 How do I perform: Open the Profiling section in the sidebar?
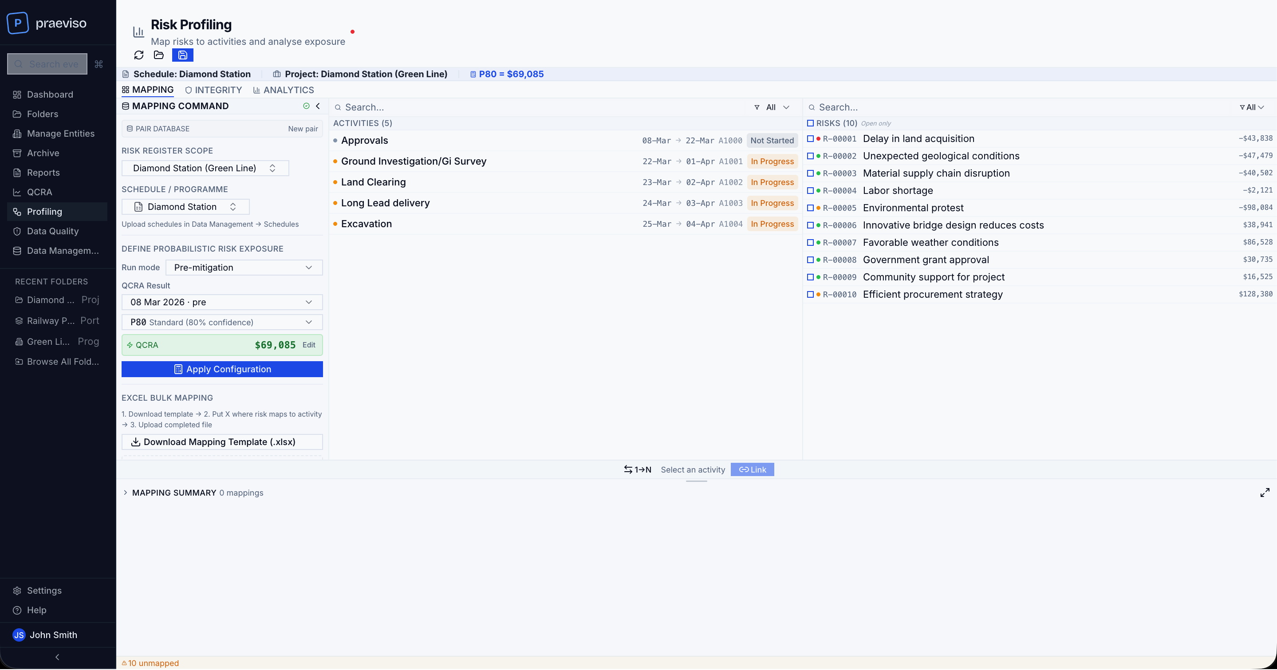[43, 211]
